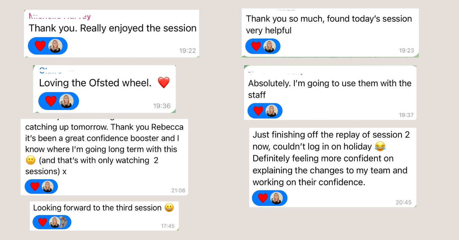Screen dimensions: 459x240
Task: Click the second reactor avatar under the "third session" message
Action: (63, 222)
